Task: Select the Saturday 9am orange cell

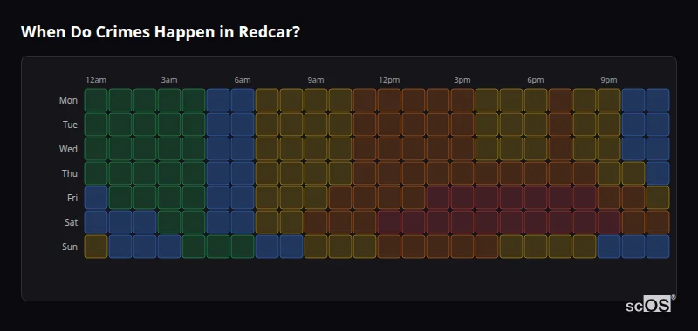Action: 316,222
